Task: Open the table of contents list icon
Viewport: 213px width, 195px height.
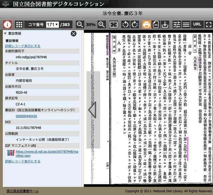Action: (186, 25)
